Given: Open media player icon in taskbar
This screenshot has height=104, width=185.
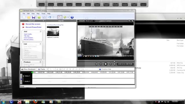Looking at the screenshot, I should (51, 102).
